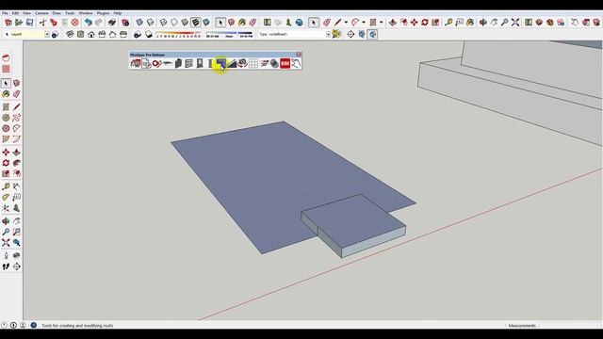Click the Undo arrow icon
This screenshot has width=603, height=339.
click(x=88, y=23)
